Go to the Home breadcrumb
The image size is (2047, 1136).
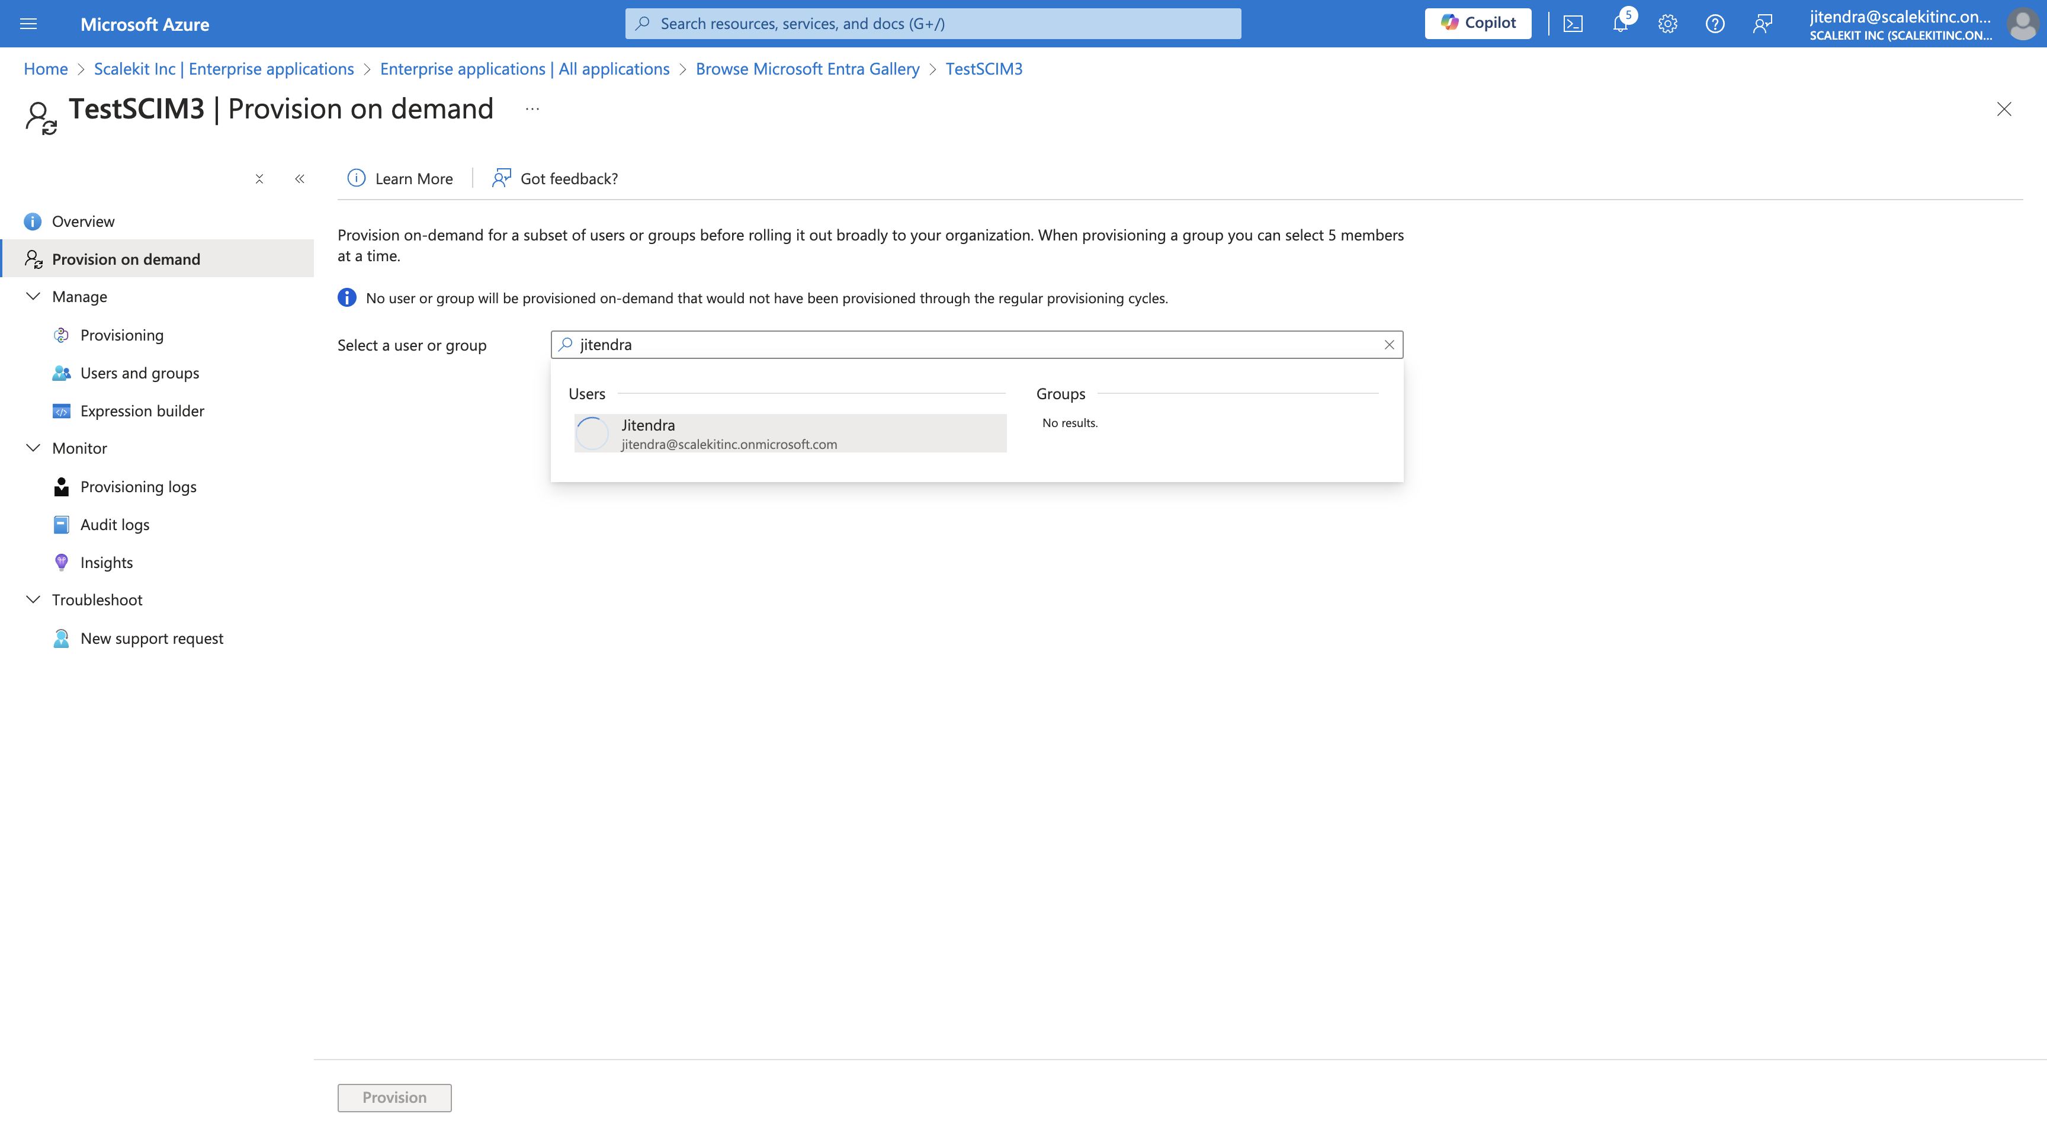click(x=45, y=69)
